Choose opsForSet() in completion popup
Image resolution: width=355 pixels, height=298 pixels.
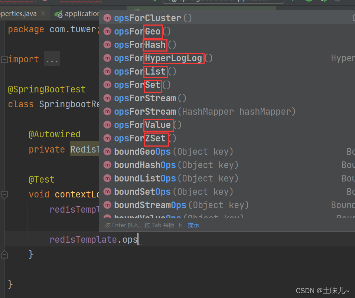tap(227, 85)
